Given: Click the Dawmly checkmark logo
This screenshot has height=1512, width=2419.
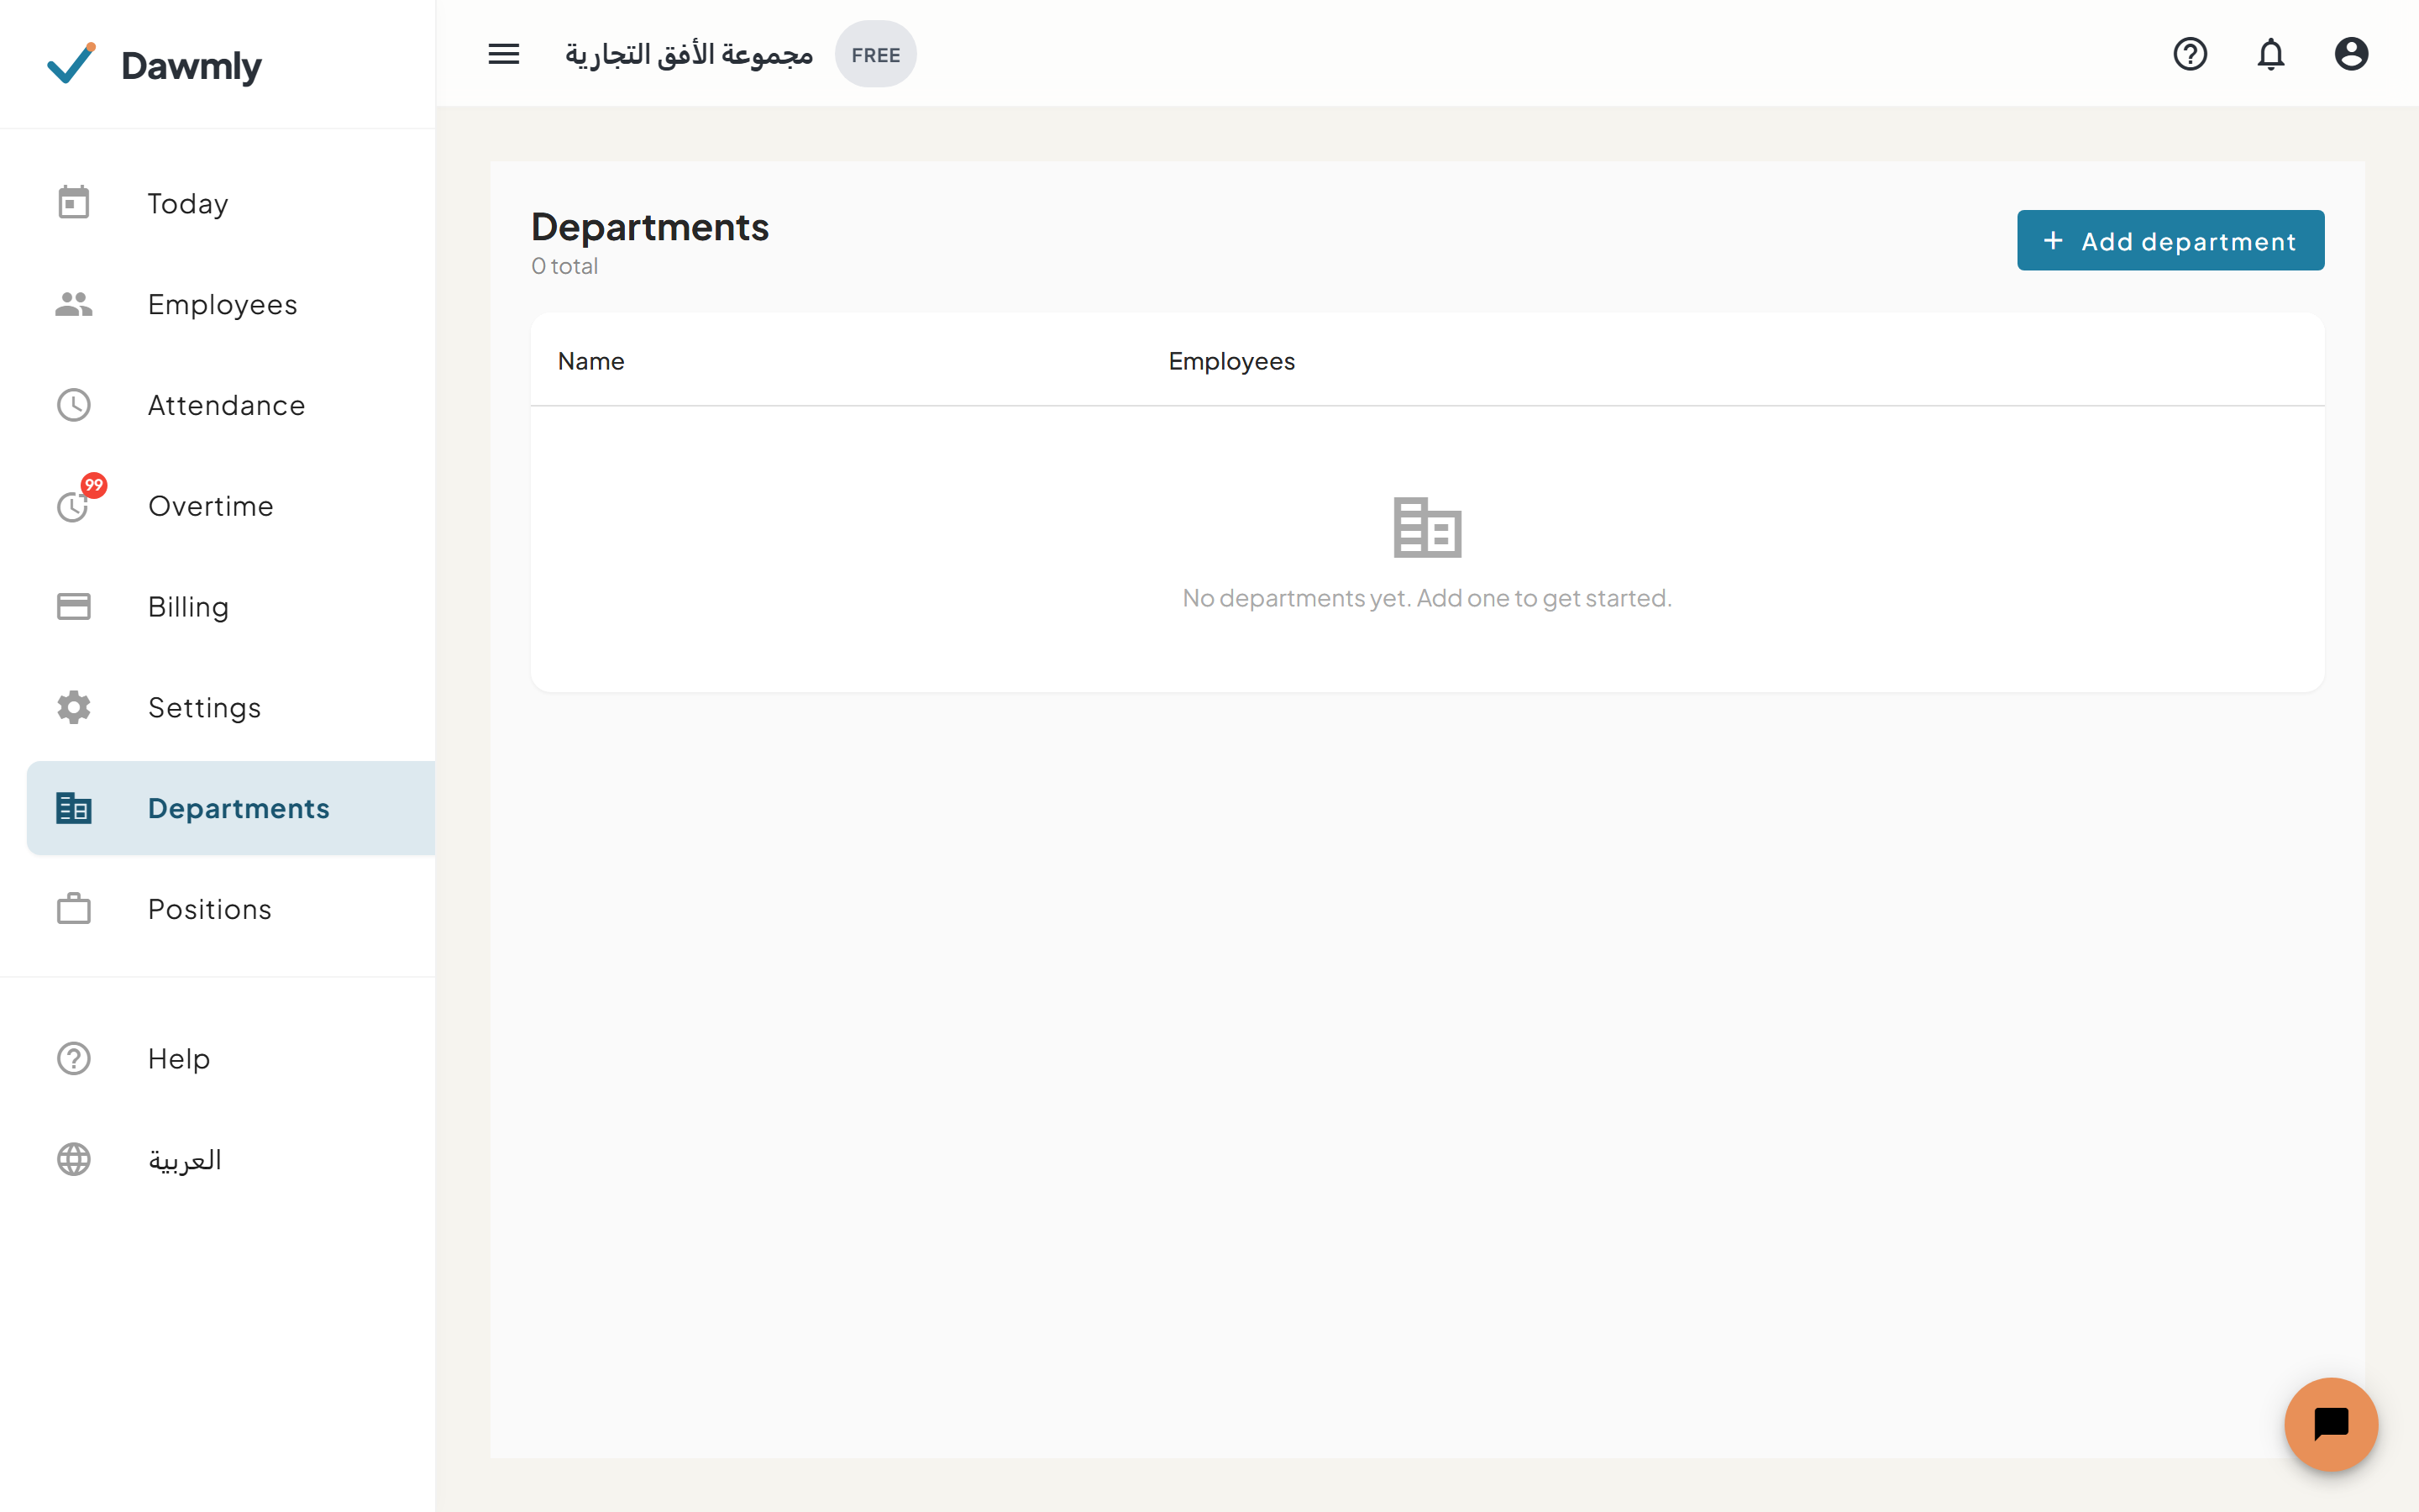Looking at the screenshot, I should (72, 64).
